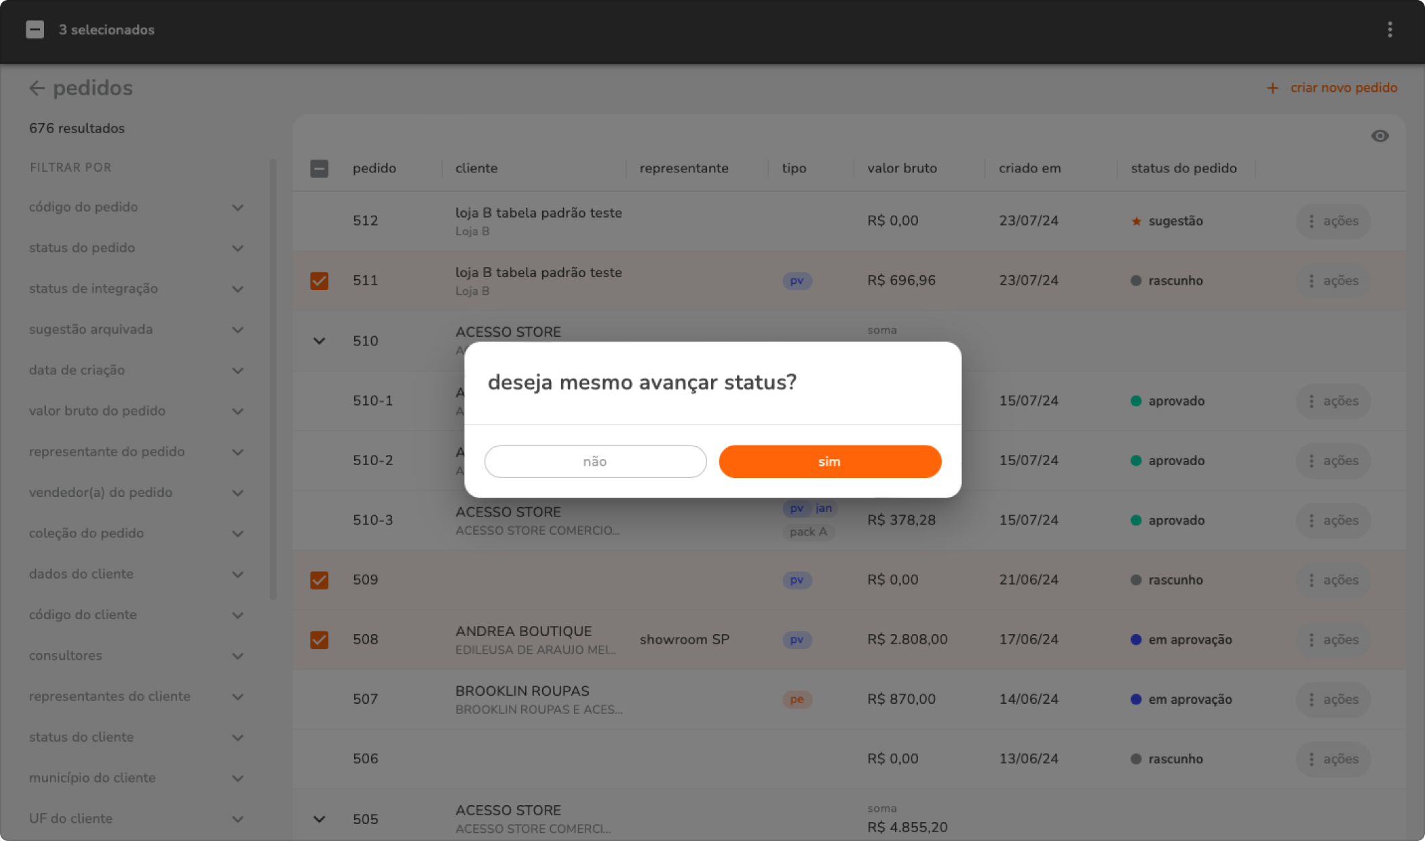Click the sugestão star for order 512
The width and height of the screenshot is (1425, 841).
pos(1136,221)
